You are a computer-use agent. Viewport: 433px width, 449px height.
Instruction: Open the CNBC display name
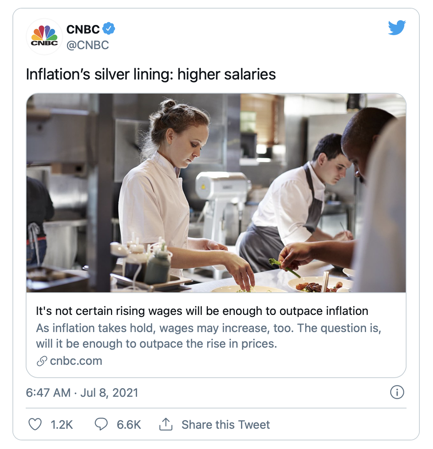[83, 29]
